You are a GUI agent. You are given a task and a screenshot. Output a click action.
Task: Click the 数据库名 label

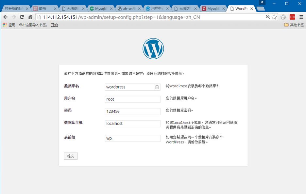[x=71, y=86]
